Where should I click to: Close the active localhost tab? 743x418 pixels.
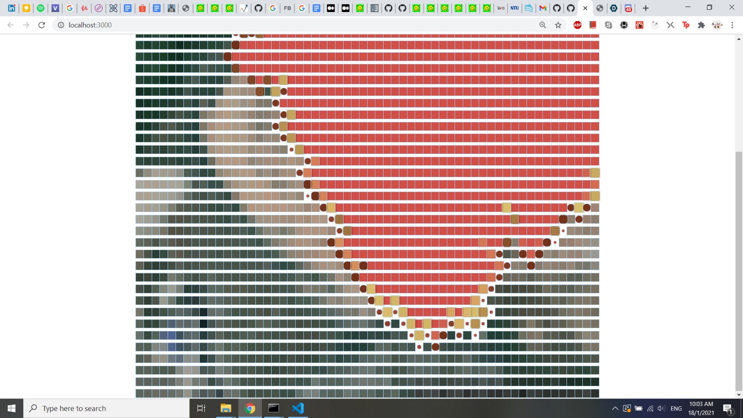(x=585, y=8)
